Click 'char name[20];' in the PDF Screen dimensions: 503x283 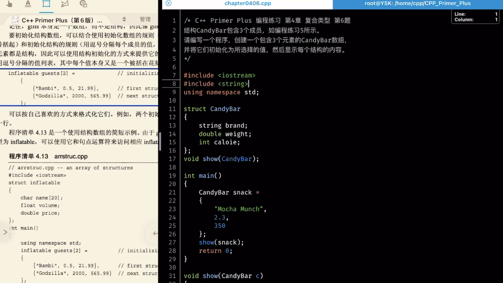pyautogui.click(x=42, y=198)
